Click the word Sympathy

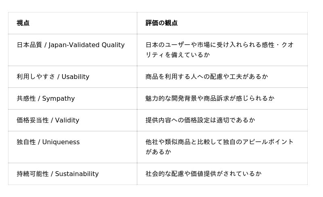click(58, 99)
